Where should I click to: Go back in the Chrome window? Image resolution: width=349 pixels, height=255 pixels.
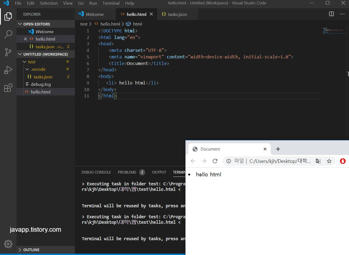point(193,161)
